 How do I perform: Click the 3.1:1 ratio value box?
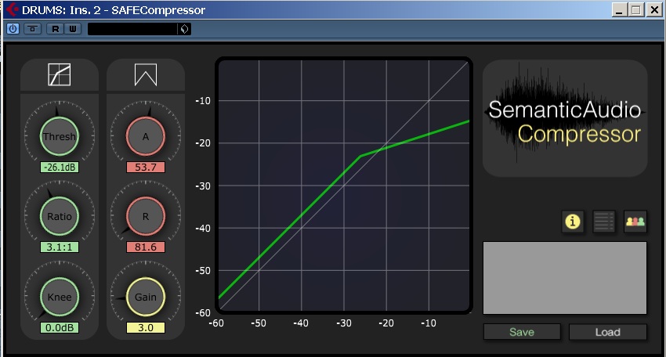tap(60, 247)
